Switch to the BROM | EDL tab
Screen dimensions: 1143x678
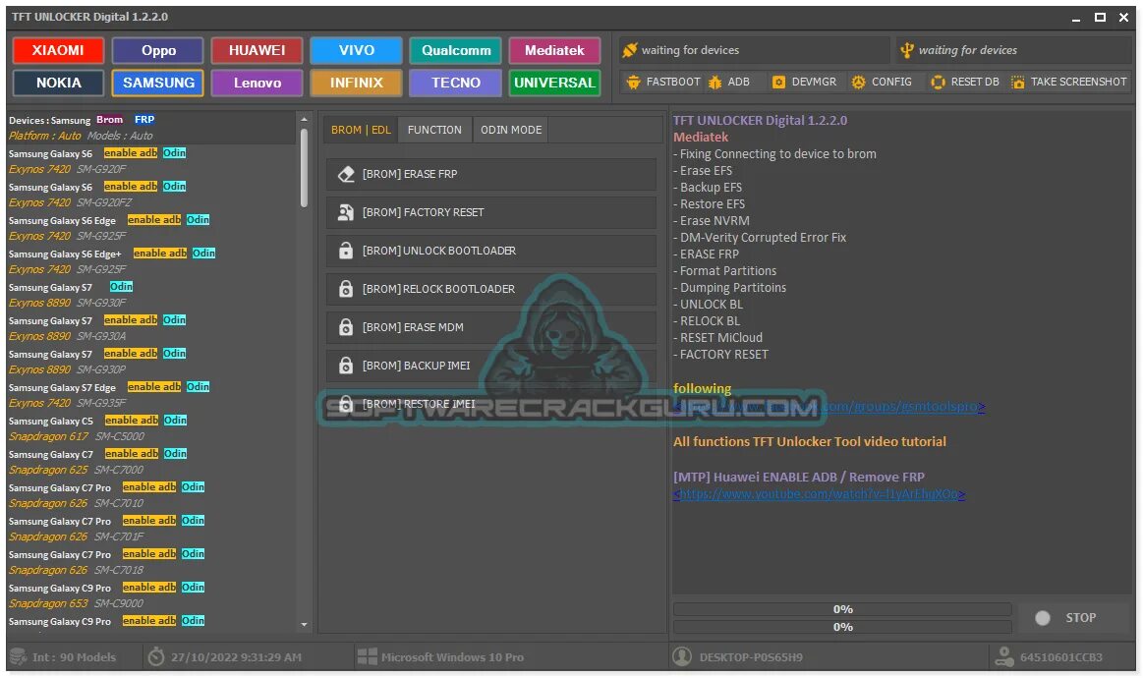pyautogui.click(x=361, y=130)
